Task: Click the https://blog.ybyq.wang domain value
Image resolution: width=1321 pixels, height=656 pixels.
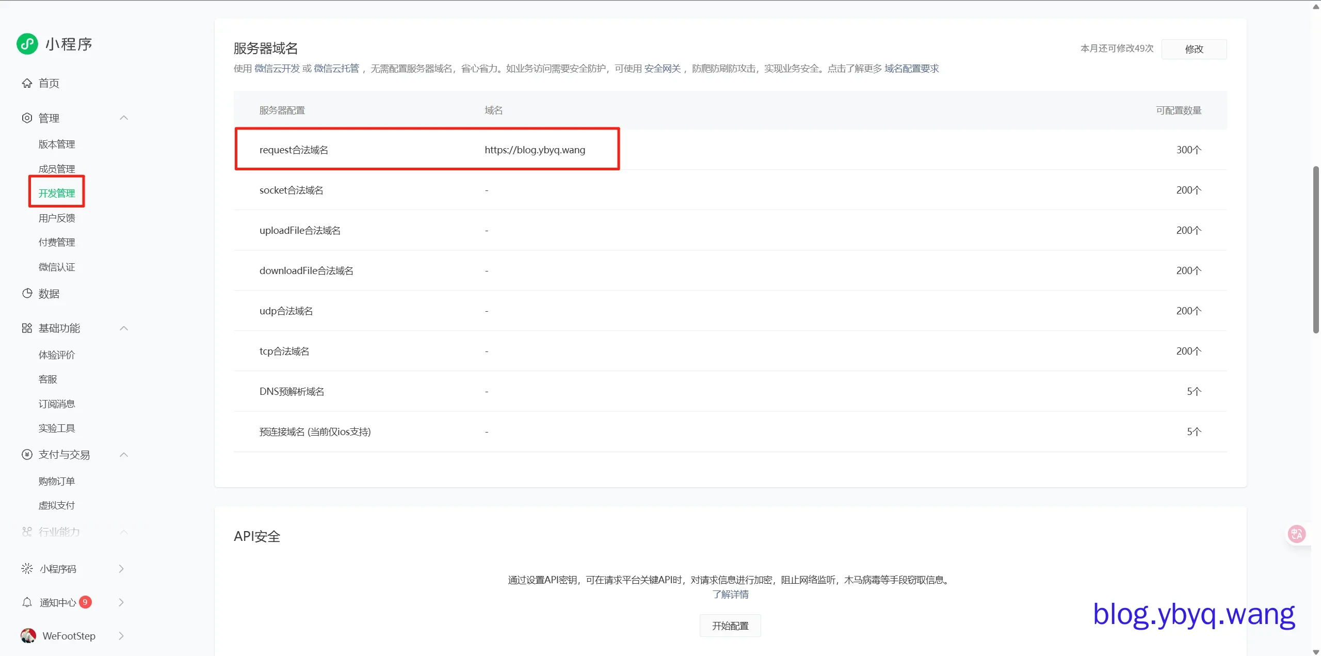Action: point(535,150)
